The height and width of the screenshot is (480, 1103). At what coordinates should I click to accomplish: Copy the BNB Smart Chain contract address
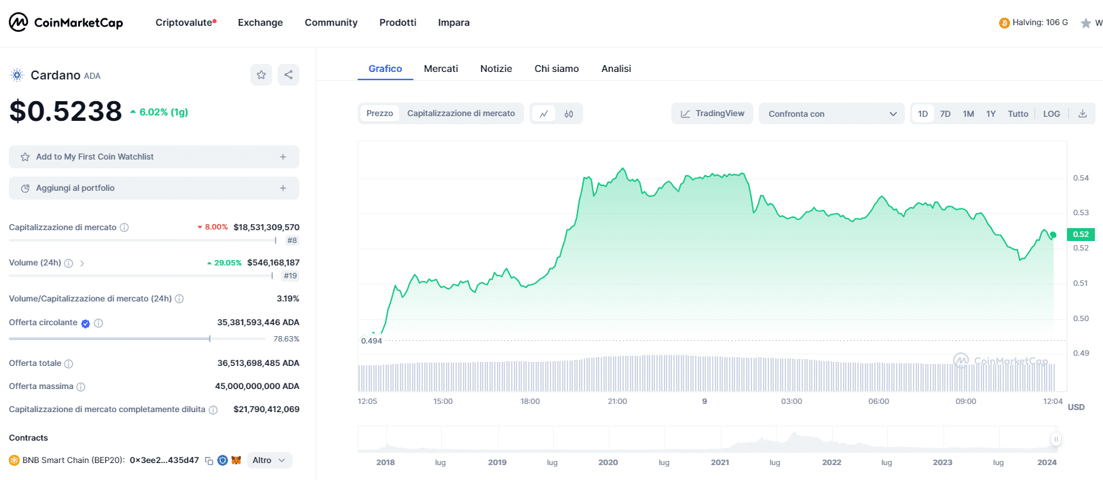(x=209, y=460)
